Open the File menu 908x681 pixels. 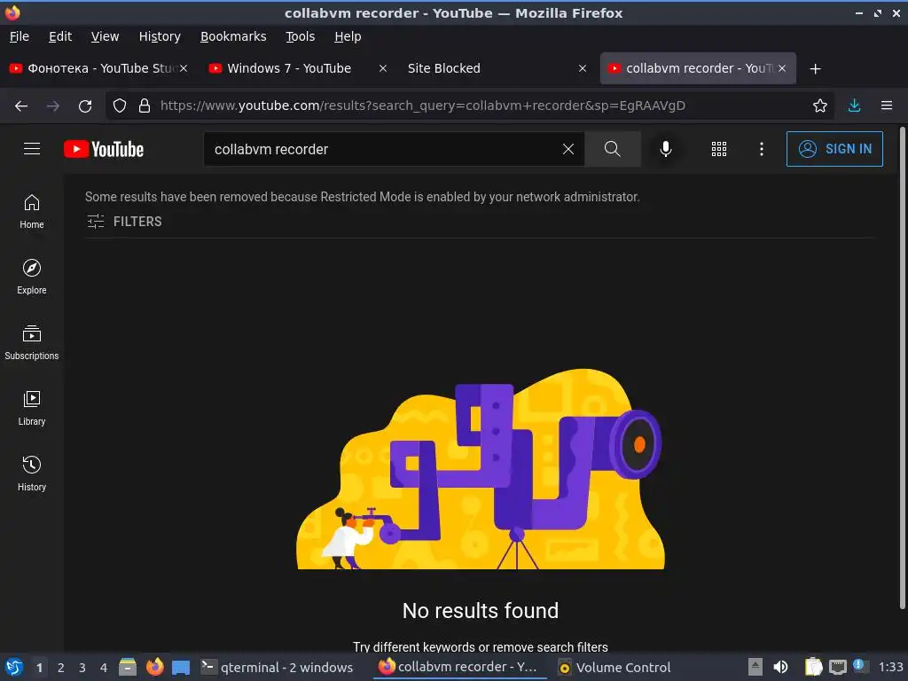pos(20,36)
